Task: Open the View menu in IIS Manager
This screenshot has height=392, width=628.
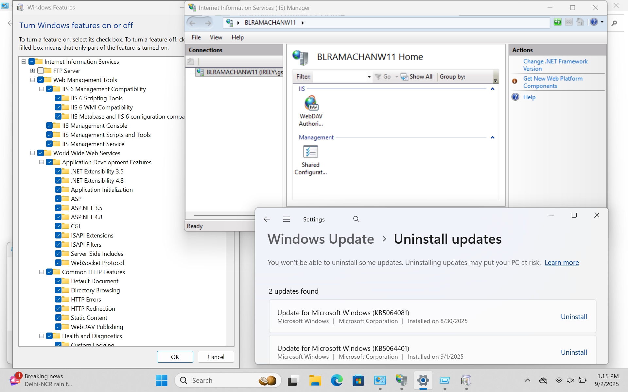Action: (x=216, y=37)
